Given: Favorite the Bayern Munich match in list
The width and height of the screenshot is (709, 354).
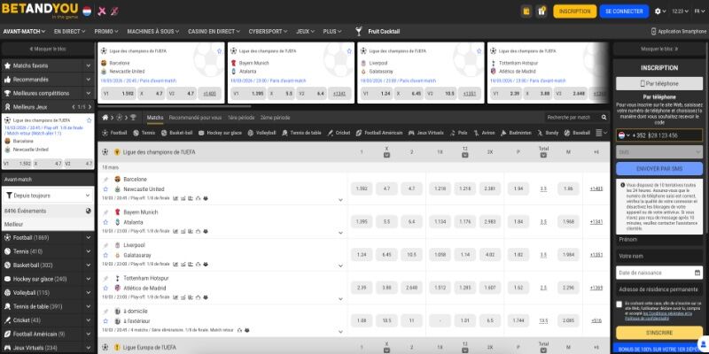Looking at the screenshot, I should pos(105,222).
